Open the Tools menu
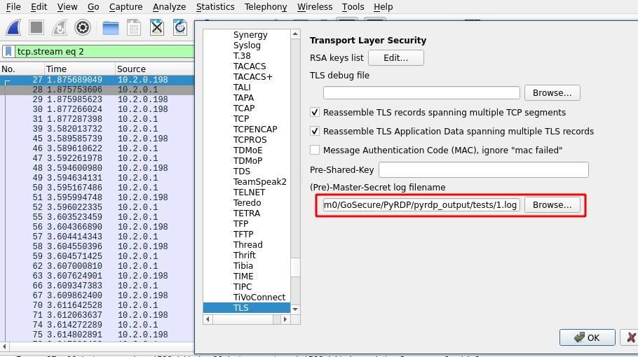The width and height of the screenshot is (638, 357). 353,7
